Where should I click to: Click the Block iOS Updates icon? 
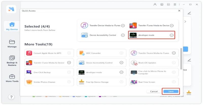tap(134, 63)
